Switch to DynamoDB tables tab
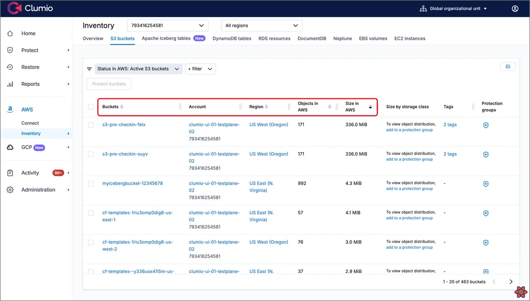530x301 pixels. (x=232, y=38)
